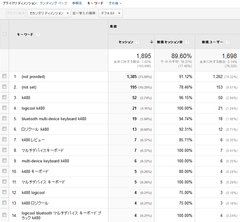Sort by 新規セッション率 column header
This screenshot has width=240, height=222.
(170, 42)
